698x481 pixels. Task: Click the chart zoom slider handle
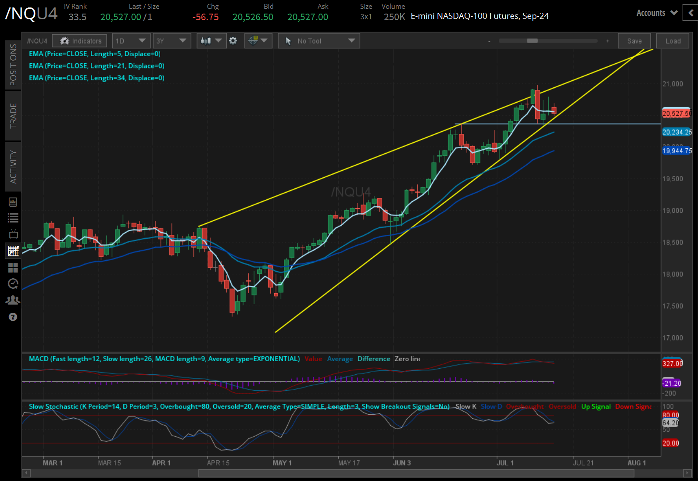tap(532, 41)
